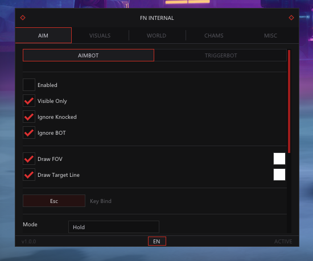
Task: Switch to the TRIGGERBOT sub-tab
Action: click(221, 55)
